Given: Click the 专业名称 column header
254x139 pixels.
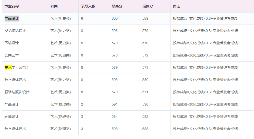Looking at the screenshot, I should [12, 6].
